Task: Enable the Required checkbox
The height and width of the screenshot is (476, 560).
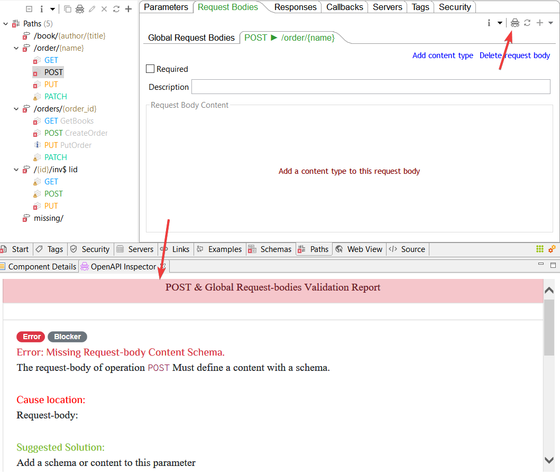Action: coord(150,69)
